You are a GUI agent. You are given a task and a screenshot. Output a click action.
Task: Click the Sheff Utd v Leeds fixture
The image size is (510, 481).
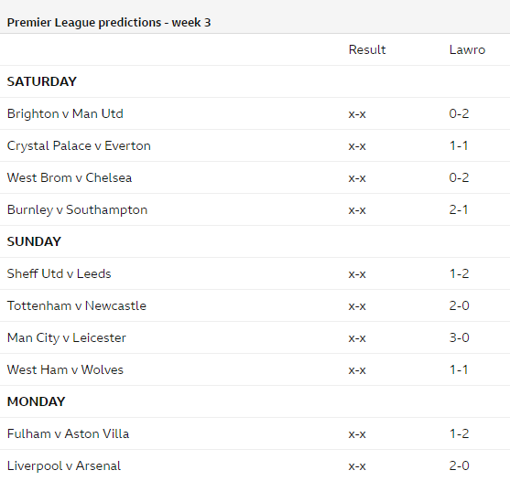pos(59,273)
